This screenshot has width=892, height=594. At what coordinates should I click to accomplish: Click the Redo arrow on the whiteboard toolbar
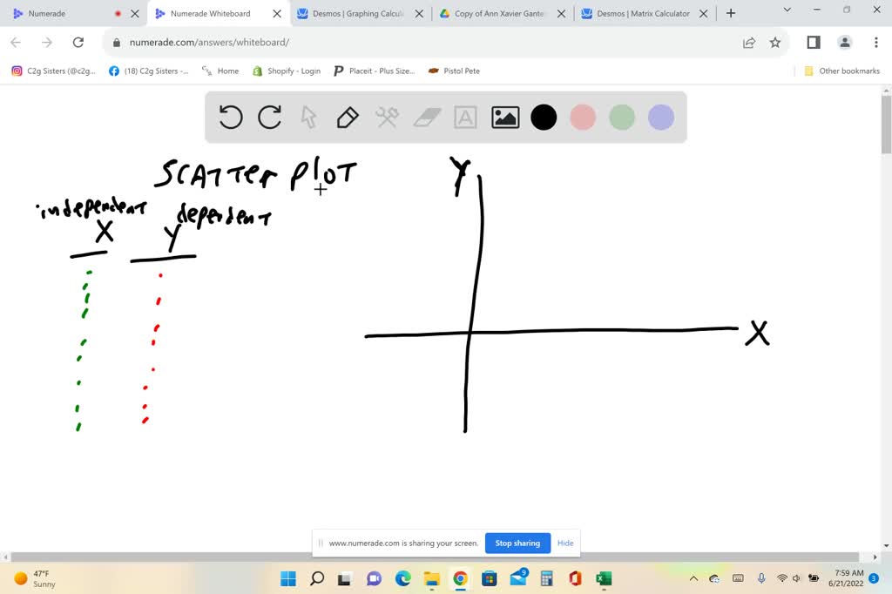(269, 117)
